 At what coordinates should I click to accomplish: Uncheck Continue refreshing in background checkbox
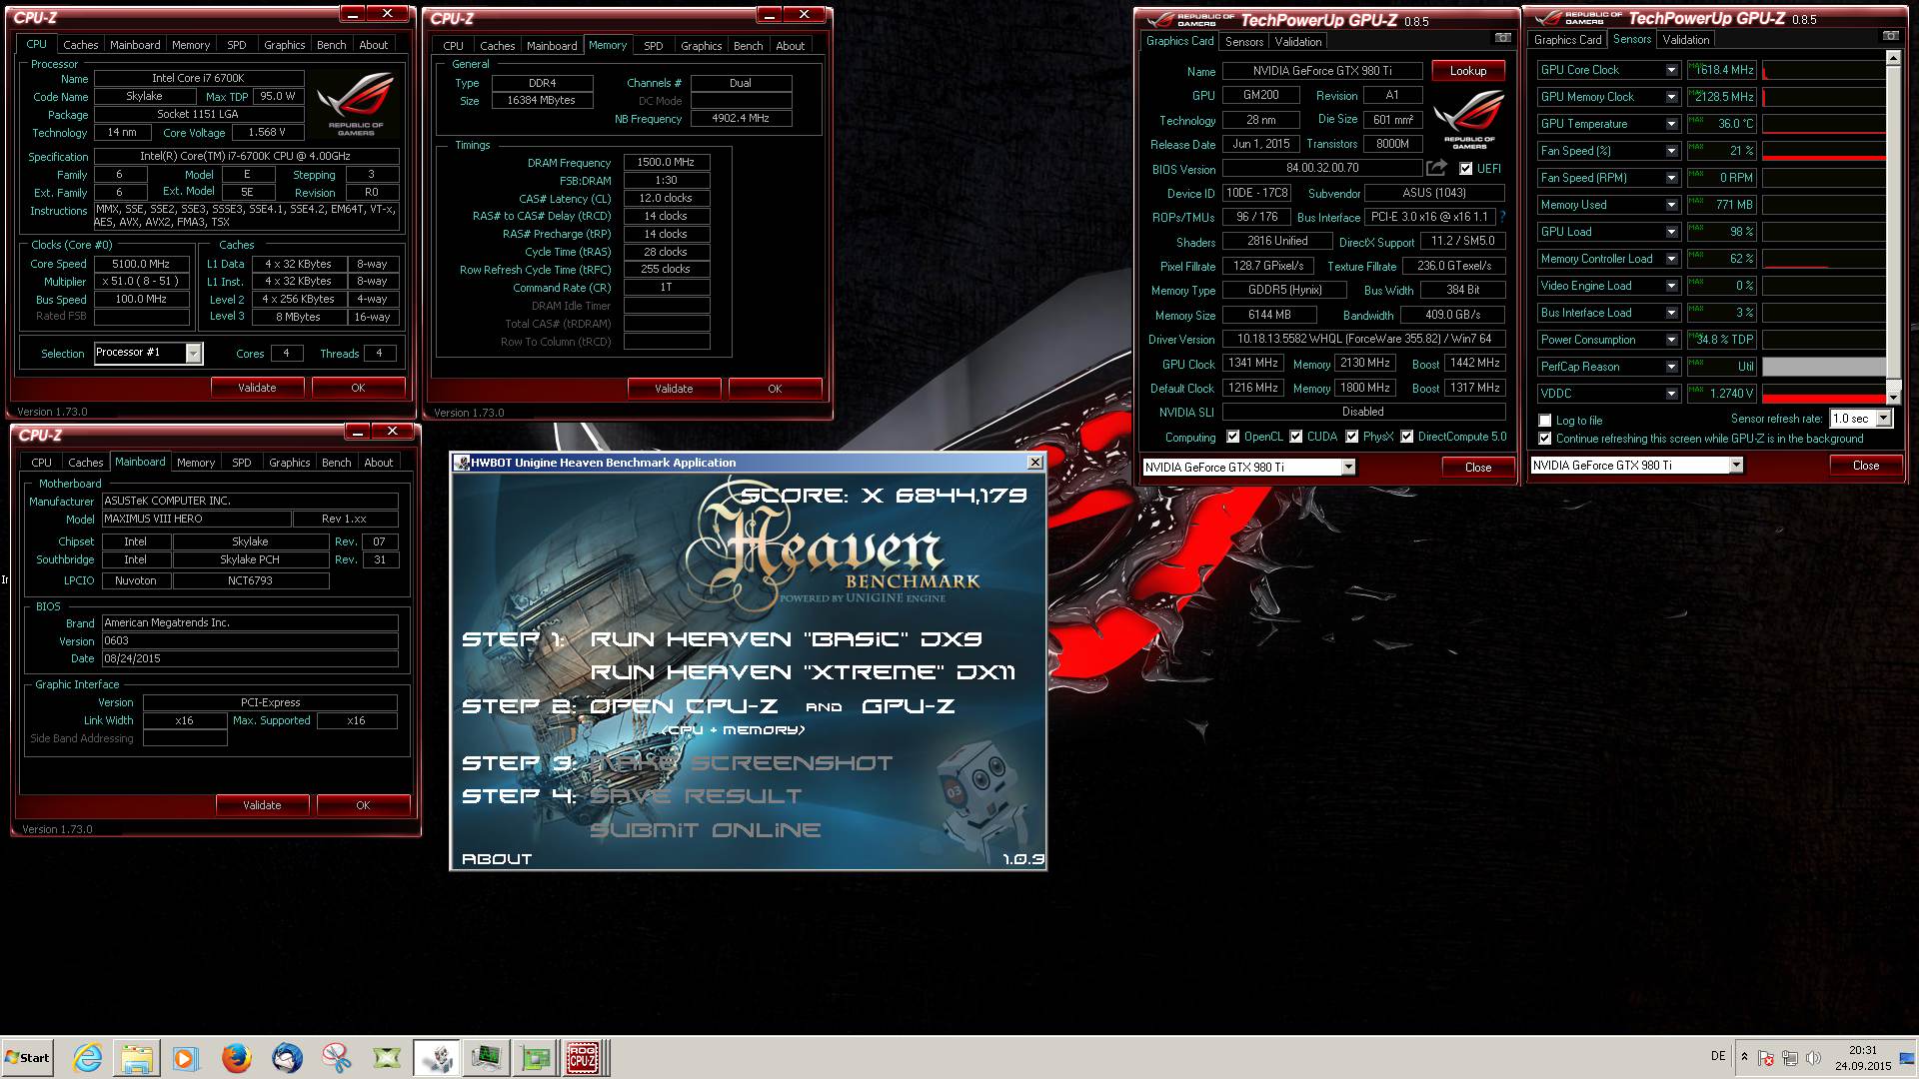coord(1545,439)
